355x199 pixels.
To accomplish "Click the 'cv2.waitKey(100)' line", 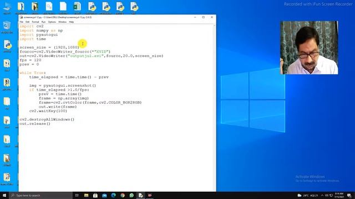I will click(48, 111).
